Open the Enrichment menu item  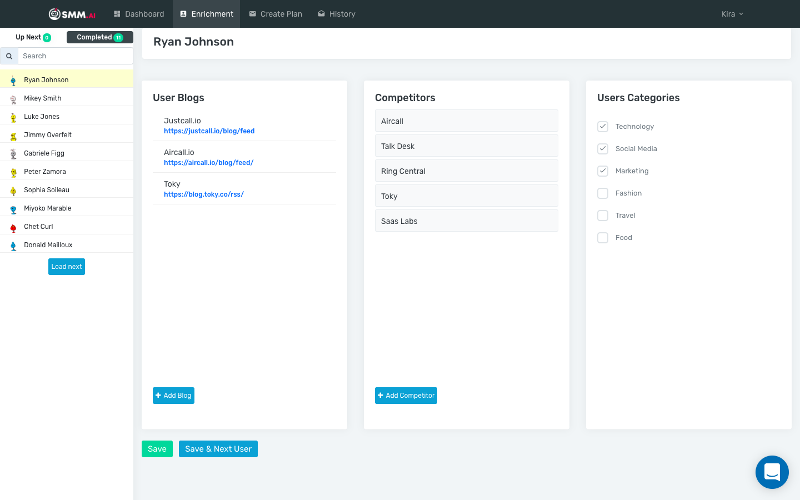pyautogui.click(x=207, y=14)
